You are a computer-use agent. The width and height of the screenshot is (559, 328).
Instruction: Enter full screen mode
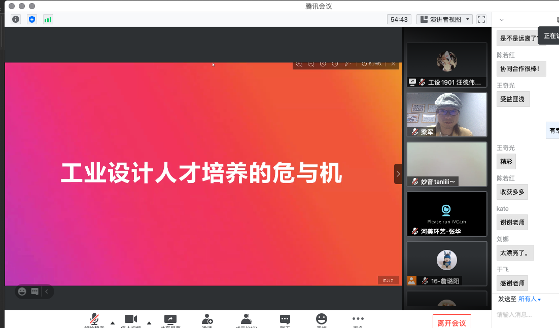click(x=481, y=19)
